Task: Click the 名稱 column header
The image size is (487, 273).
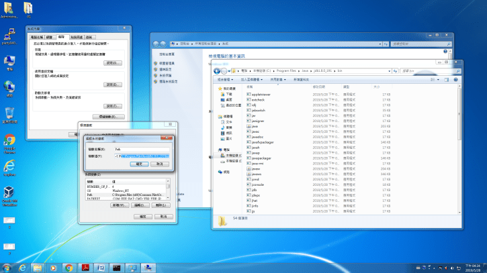Action: 250,87
